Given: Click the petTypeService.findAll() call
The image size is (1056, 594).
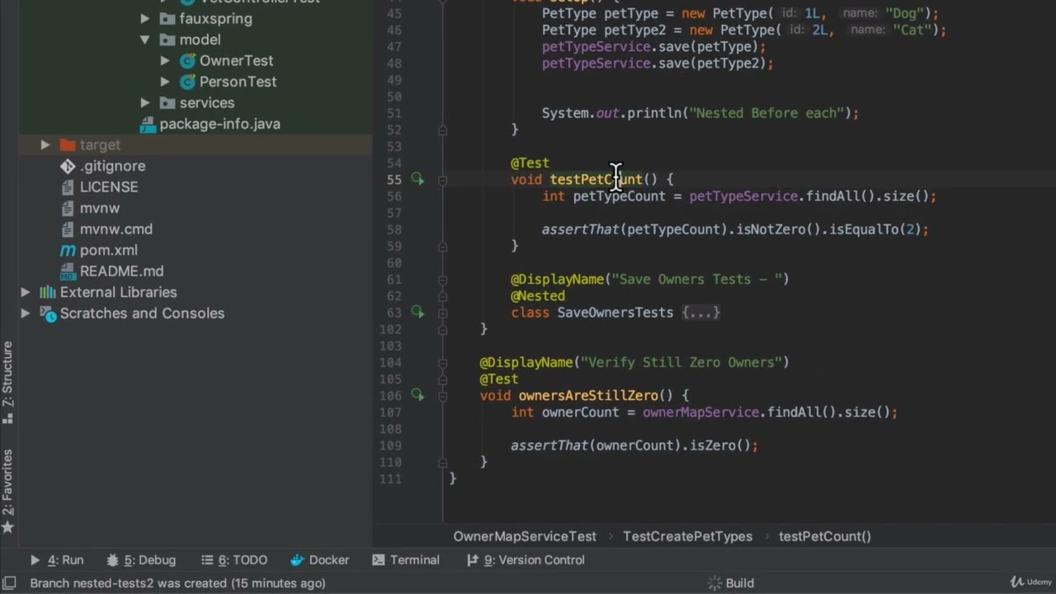Looking at the screenshot, I should coord(781,196).
